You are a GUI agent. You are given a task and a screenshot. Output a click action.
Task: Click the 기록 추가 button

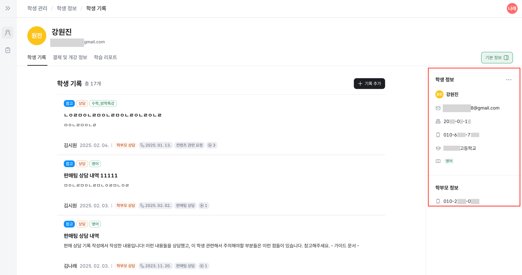click(x=369, y=83)
